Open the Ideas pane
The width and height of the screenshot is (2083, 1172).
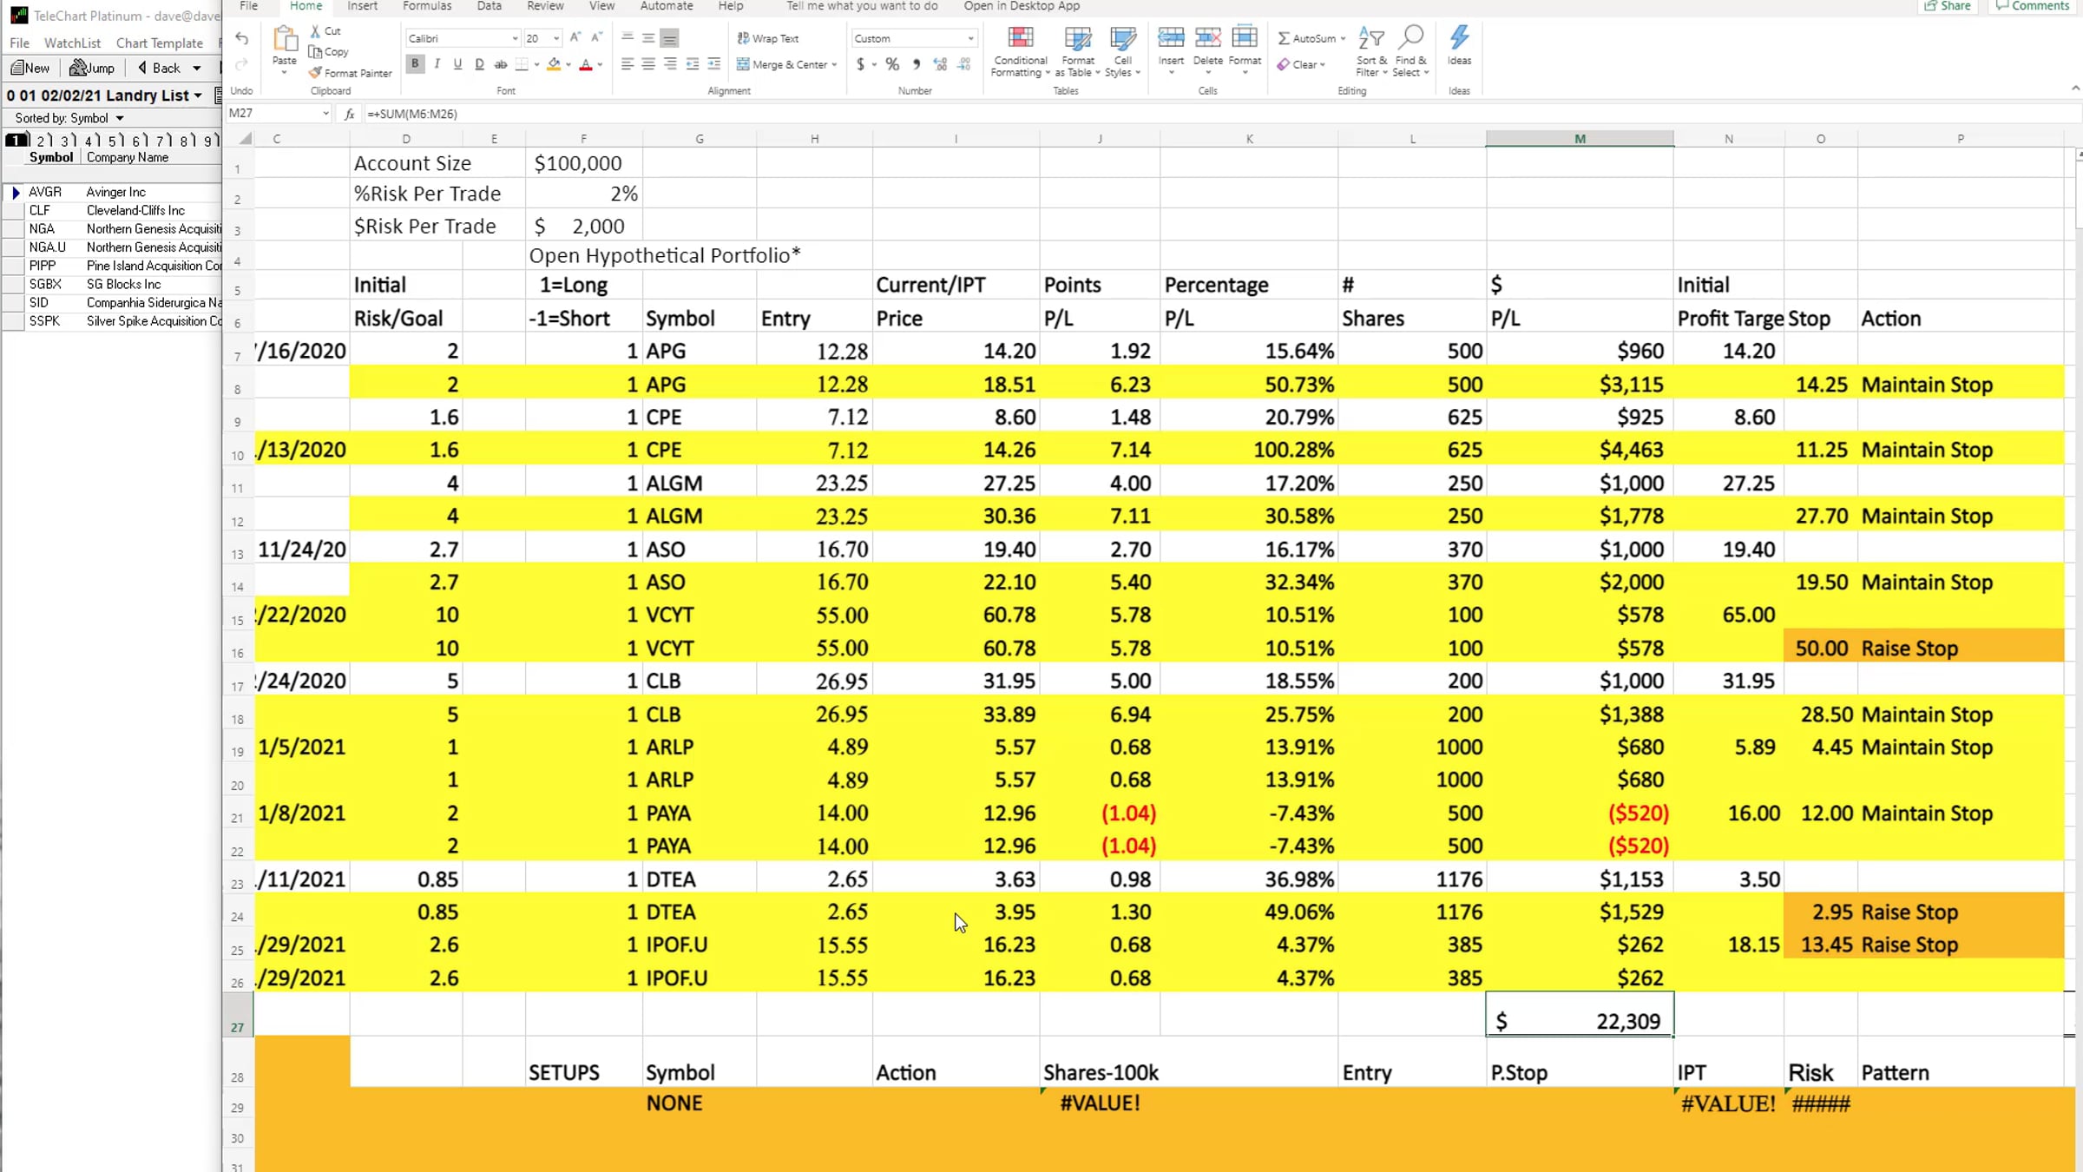(x=1459, y=45)
